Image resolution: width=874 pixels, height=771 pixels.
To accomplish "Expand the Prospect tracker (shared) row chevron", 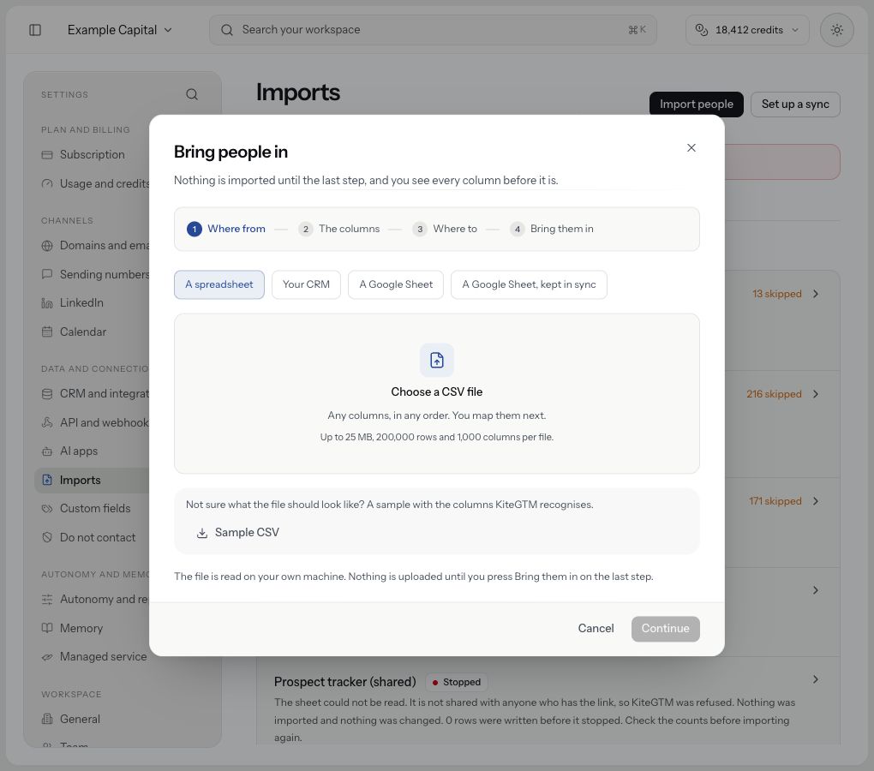I will coord(816,679).
